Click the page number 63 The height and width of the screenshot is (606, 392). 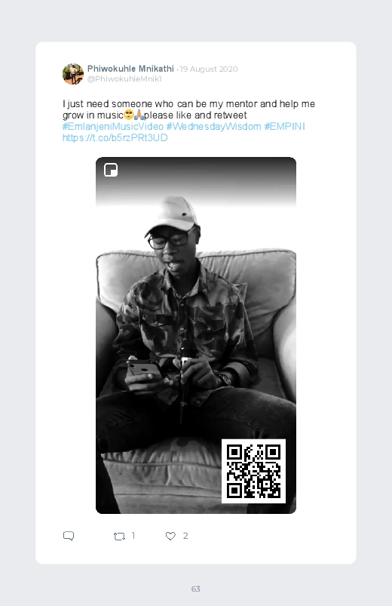[196, 589]
